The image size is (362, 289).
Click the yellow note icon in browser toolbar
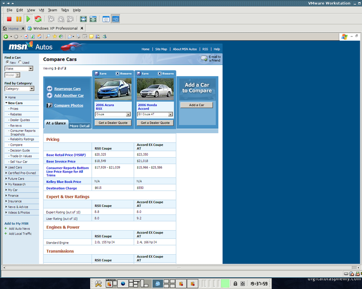click(x=91, y=37)
